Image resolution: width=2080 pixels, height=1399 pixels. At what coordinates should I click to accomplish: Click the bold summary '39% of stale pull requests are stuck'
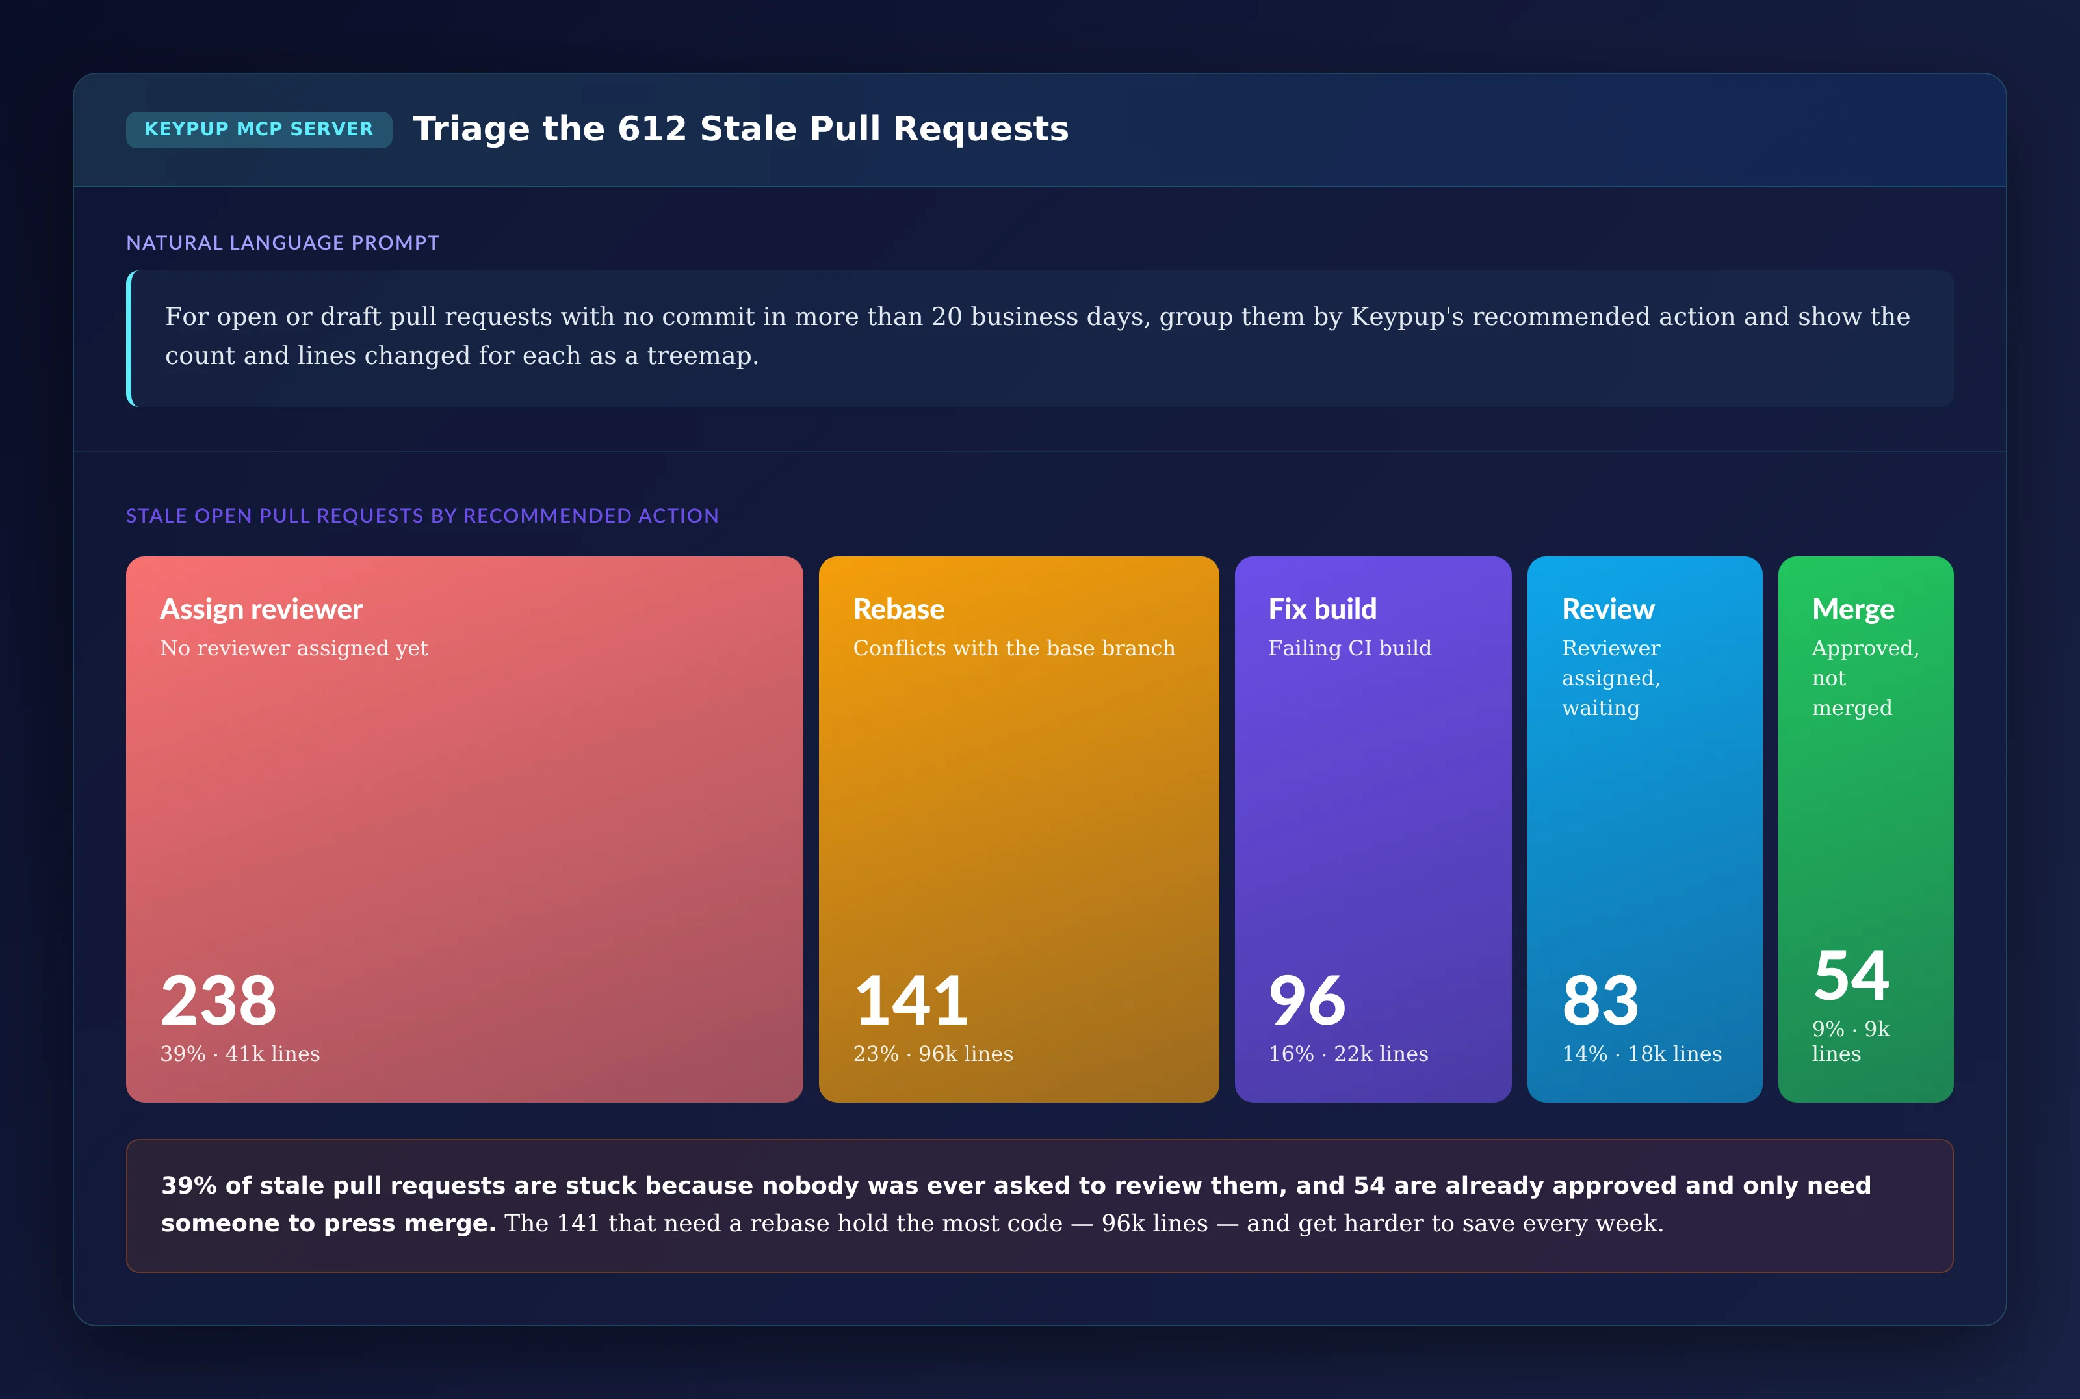1016,1203
